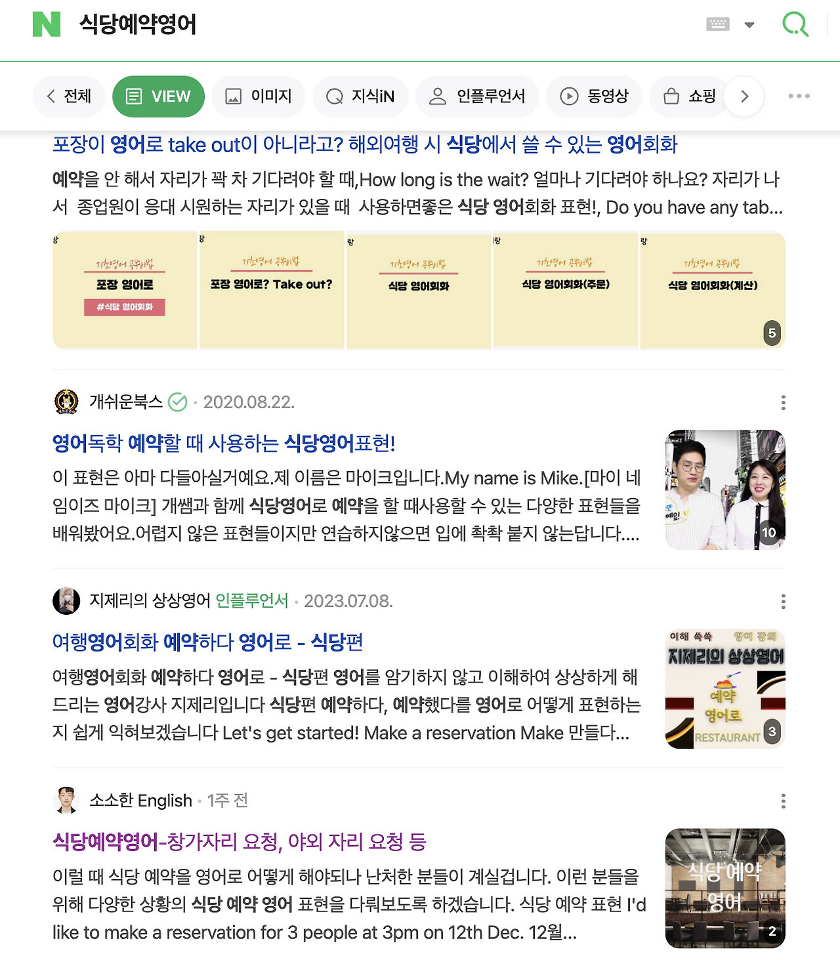Open the keyboard options dropdown arrow
The width and height of the screenshot is (840, 960).
pyautogui.click(x=748, y=24)
